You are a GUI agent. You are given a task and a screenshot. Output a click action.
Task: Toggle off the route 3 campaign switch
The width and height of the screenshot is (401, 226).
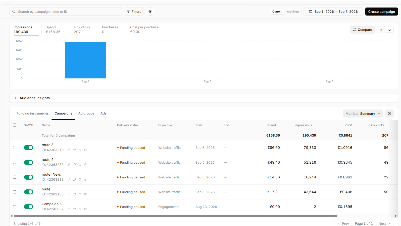coord(29,148)
